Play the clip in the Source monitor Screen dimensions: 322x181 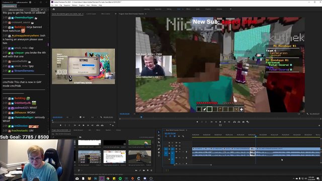click(84, 125)
